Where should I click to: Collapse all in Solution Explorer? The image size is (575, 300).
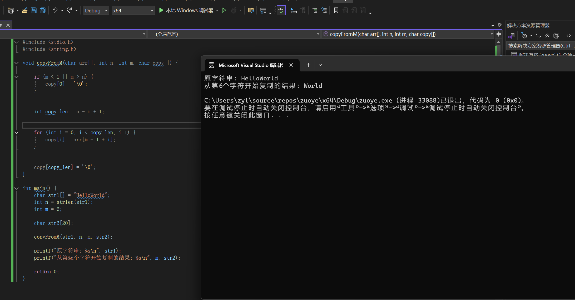[547, 36]
